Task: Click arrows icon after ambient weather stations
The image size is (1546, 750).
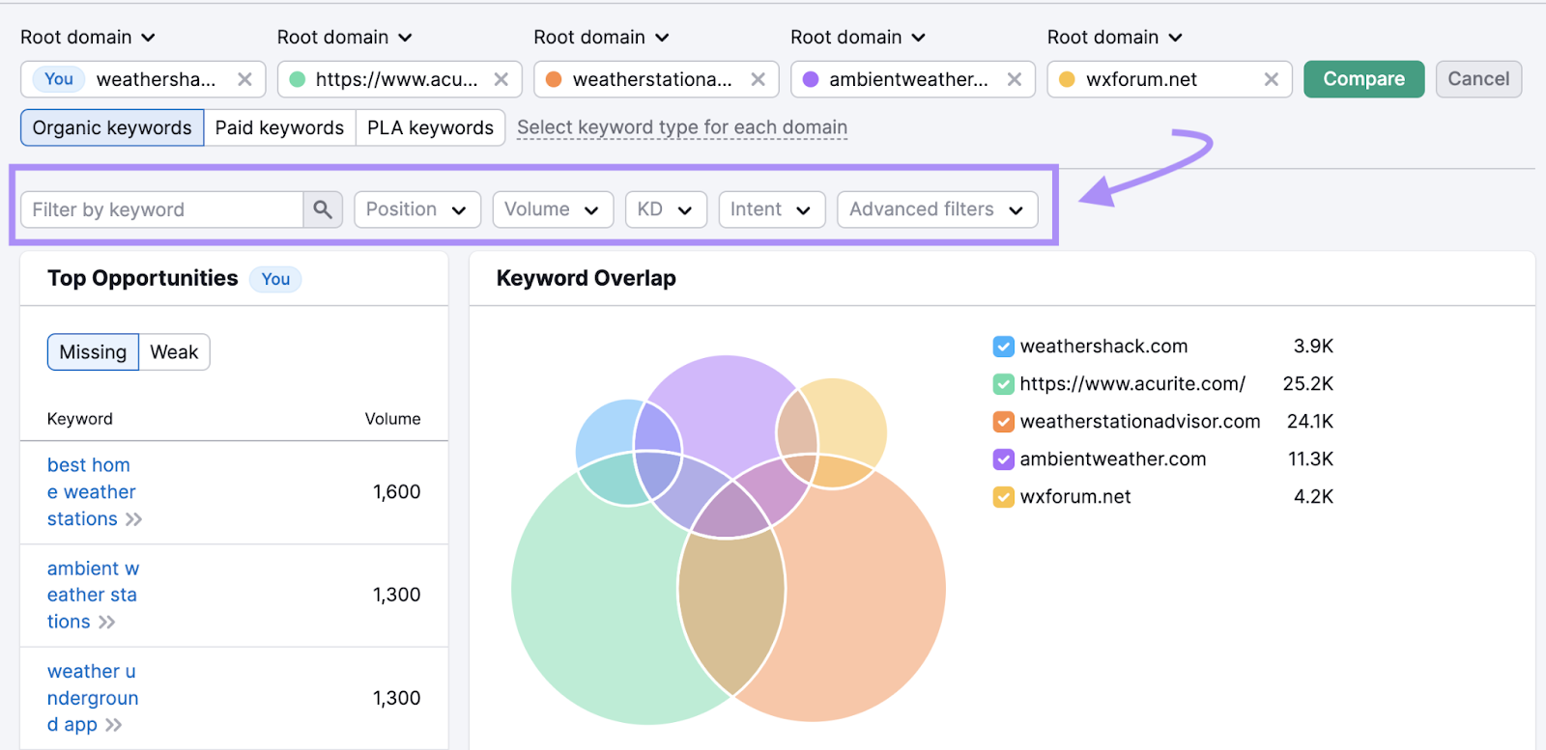Action: pyautogui.click(x=106, y=623)
